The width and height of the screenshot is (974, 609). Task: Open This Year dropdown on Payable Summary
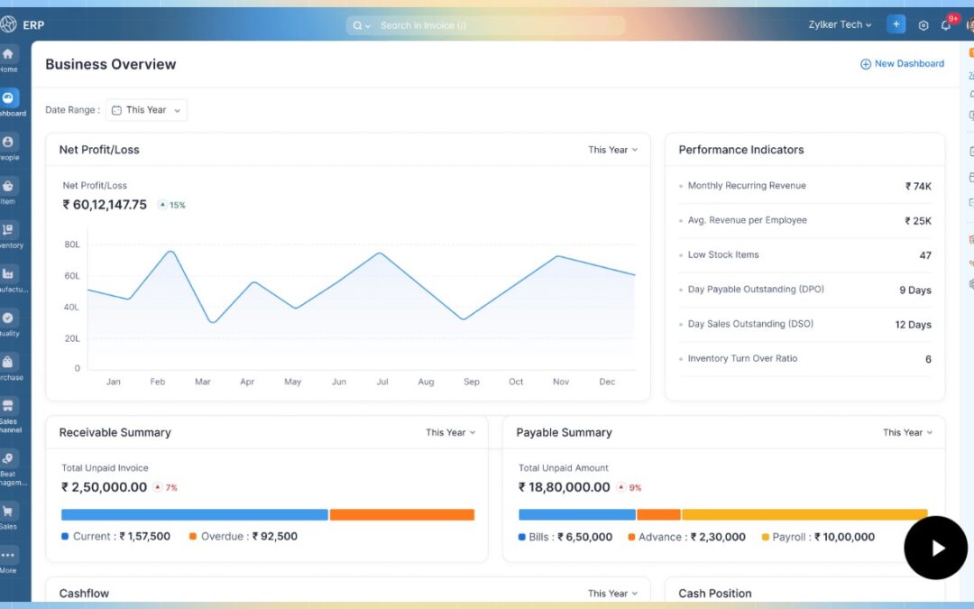coord(908,432)
